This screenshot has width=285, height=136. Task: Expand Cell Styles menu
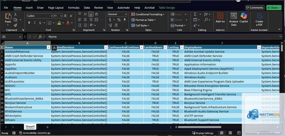point(140,25)
